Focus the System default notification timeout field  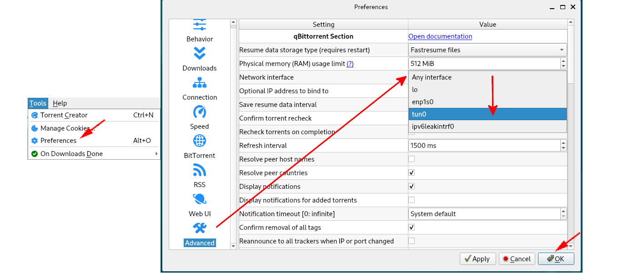485,214
